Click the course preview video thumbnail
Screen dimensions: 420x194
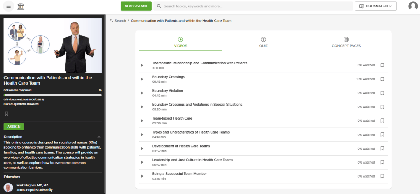coord(52,45)
